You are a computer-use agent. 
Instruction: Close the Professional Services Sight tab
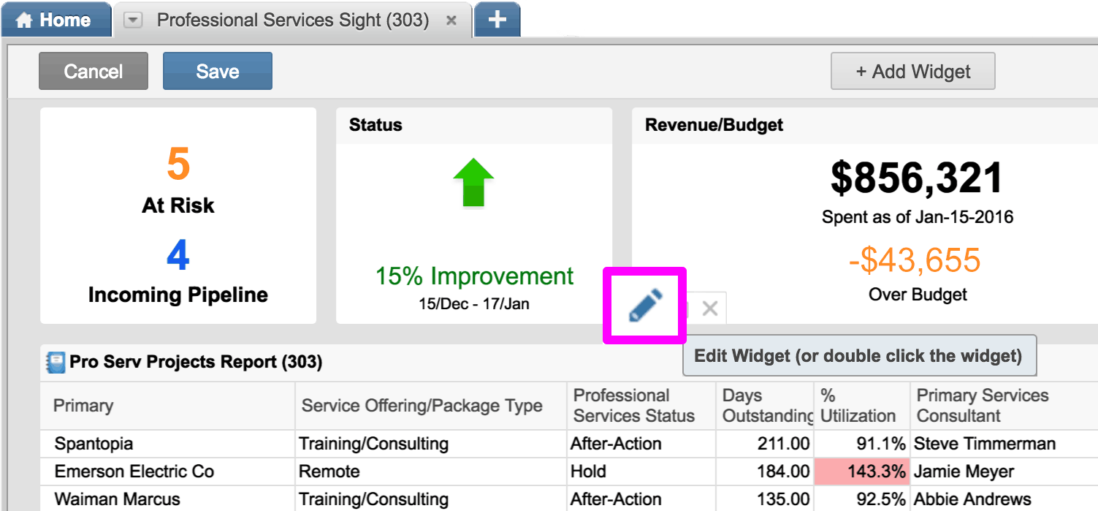pyautogui.click(x=451, y=20)
